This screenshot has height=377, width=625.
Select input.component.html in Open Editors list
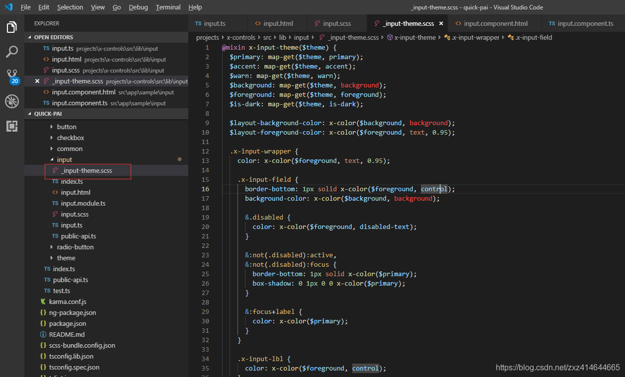(x=106, y=92)
